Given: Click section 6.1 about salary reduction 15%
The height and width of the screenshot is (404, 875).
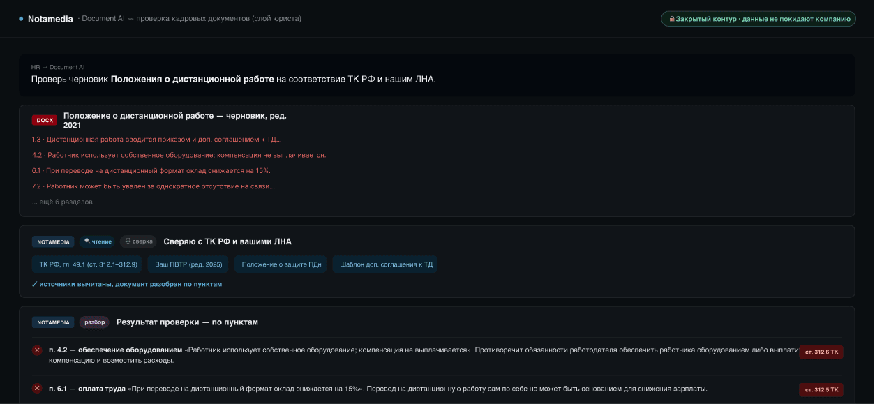Looking at the screenshot, I should pos(151,171).
